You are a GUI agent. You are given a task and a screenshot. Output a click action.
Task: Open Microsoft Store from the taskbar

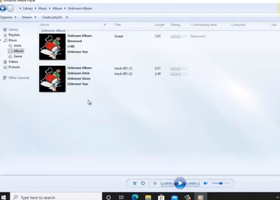tap(161, 197)
